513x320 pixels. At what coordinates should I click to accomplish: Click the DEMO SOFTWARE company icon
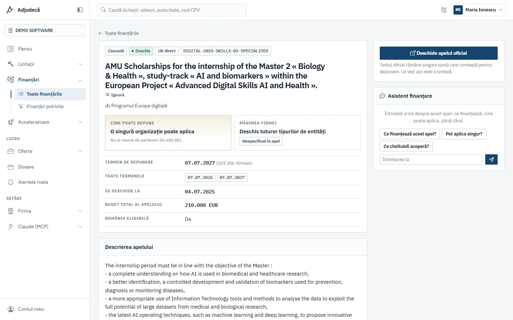tap(10, 31)
